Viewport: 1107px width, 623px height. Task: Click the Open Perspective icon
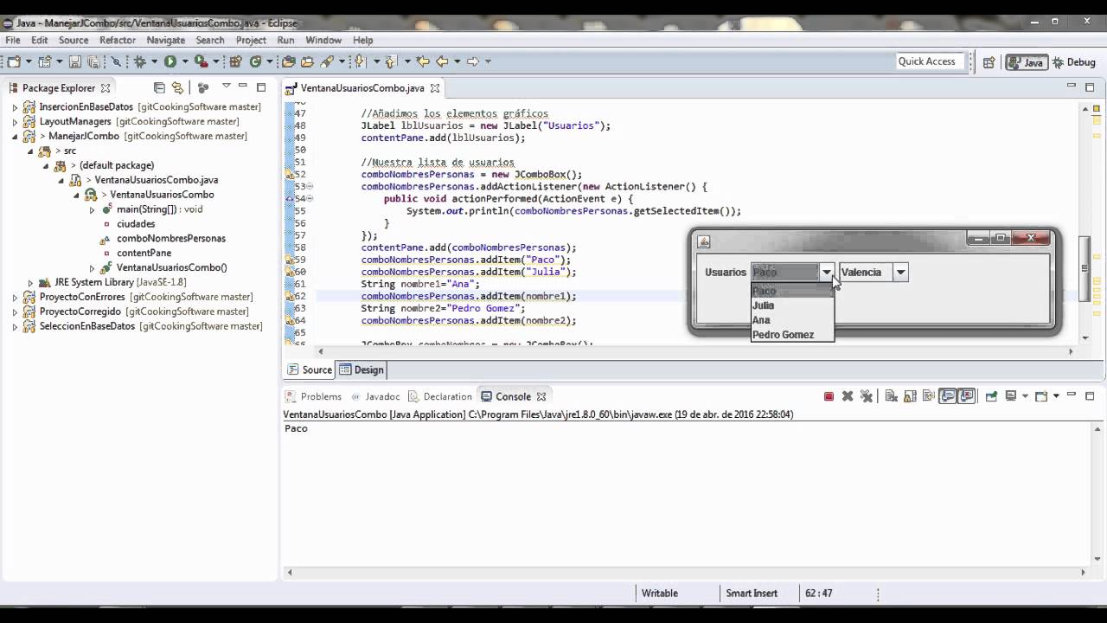[x=989, y=61]
